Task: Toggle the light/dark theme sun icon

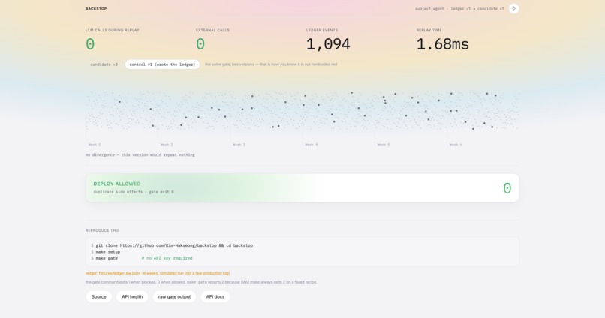Action: point(513,8)
